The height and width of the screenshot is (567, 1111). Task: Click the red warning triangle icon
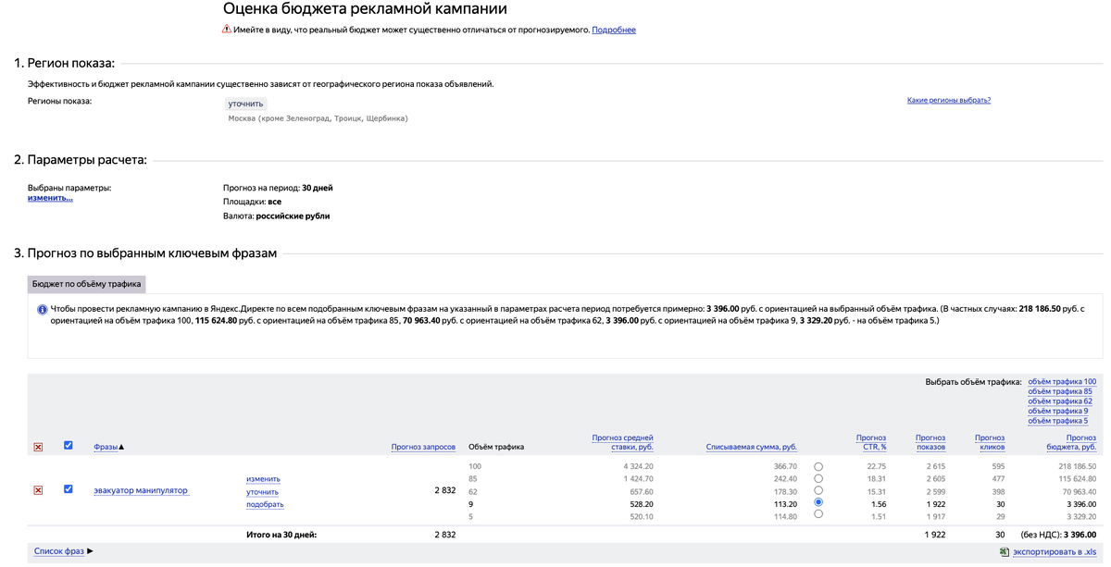[x=227, y=30]
